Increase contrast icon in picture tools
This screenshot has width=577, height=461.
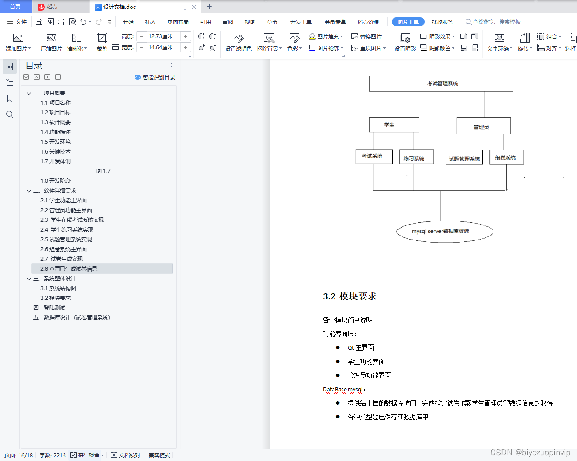tap(201, 36)
